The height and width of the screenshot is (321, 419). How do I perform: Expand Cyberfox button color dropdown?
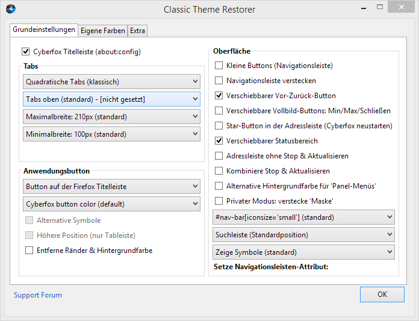pos(112,204)
